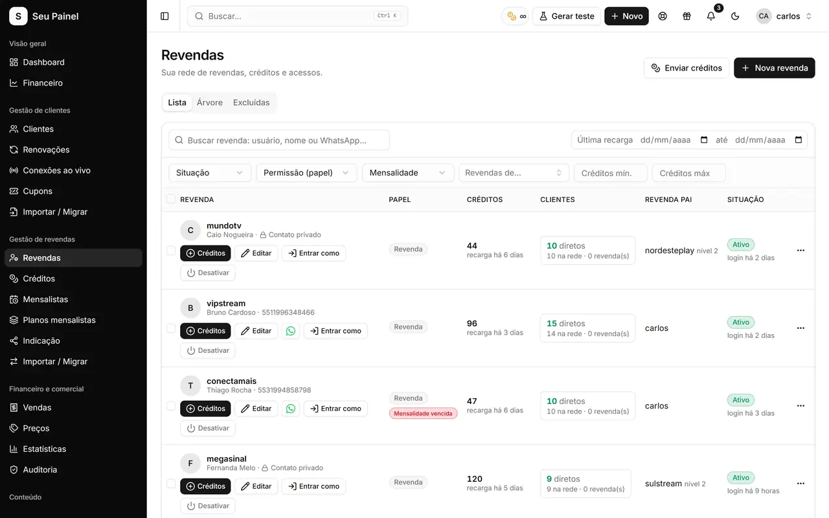Open the gift icon in top bar

coord(687,16)
